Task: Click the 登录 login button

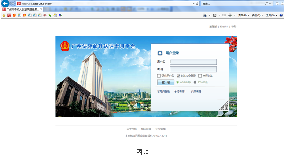Action: (x=166, y=82)
